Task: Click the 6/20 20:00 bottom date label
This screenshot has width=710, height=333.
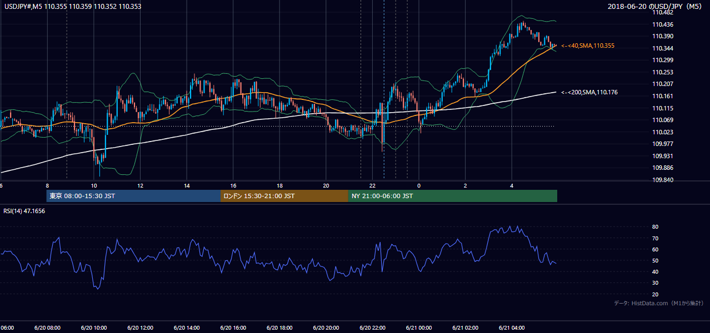Action: 326,328
